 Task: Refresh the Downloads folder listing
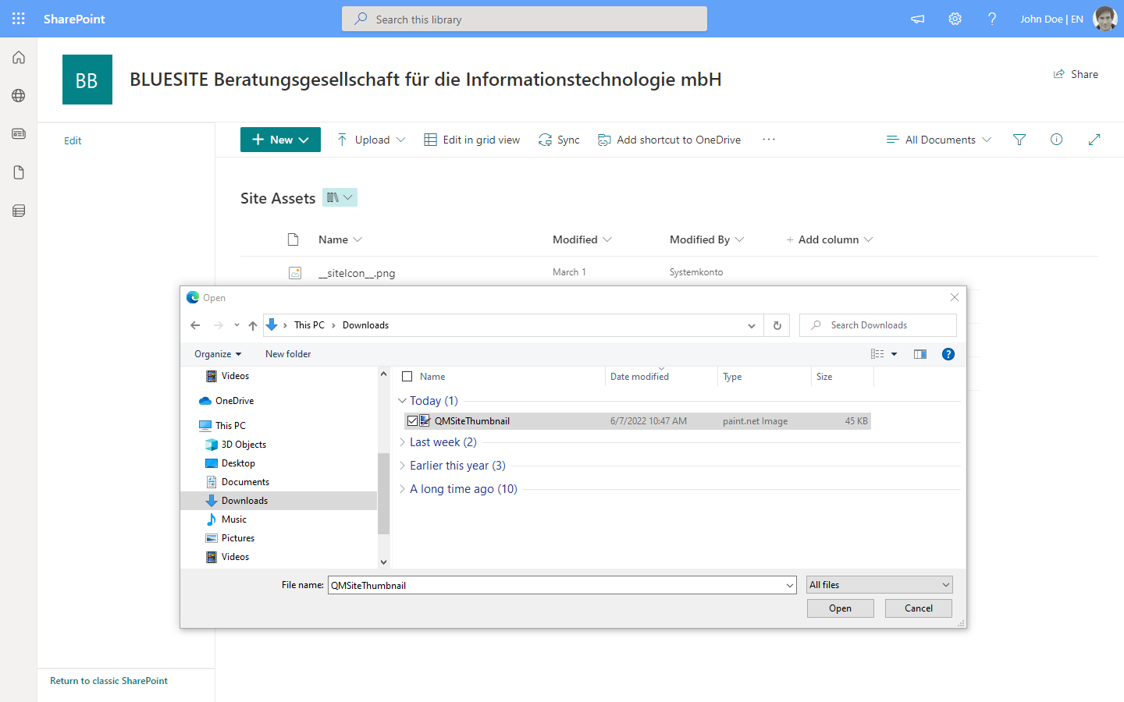pos(777,325)
